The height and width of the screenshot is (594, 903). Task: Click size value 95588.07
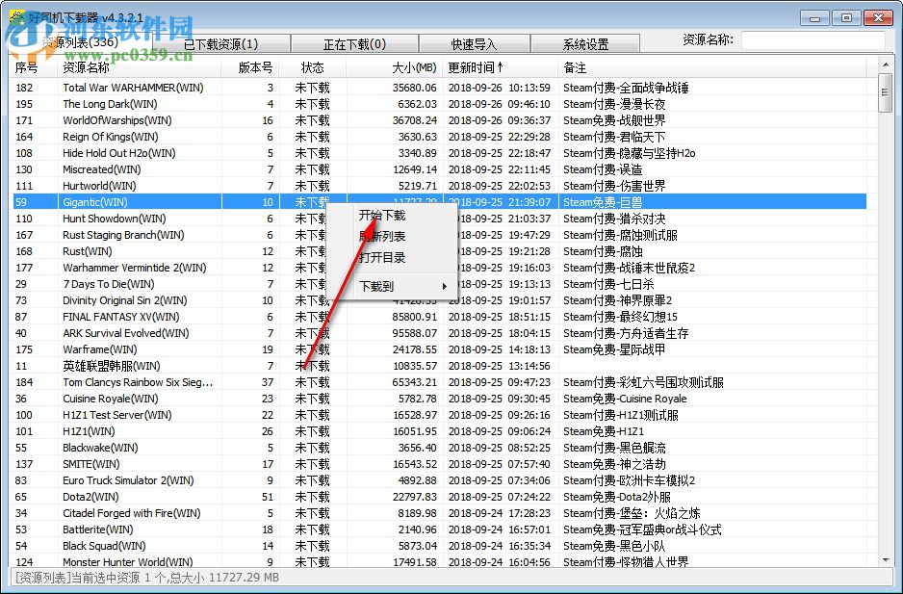(414, 333)
